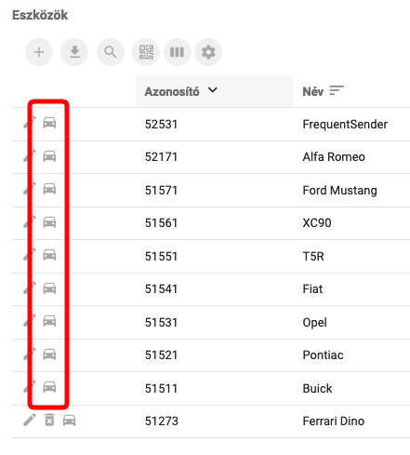Open search with the magnifier icon
410x455 pixels.
[x=111, y=52]
